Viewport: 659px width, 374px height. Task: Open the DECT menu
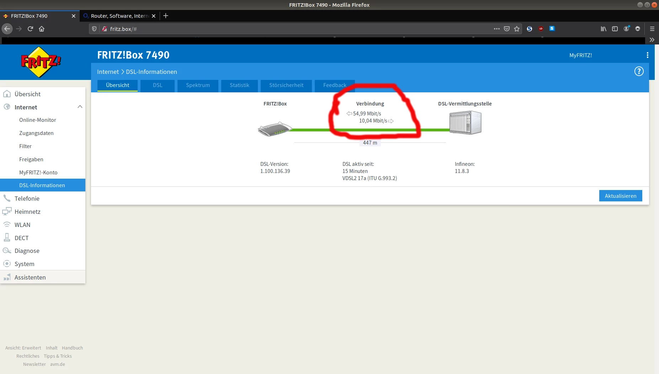(x=43, y=238)
